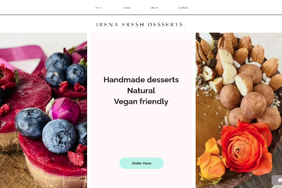This screenshot has width=282, height=188.
Task: Open the About menu item
Action: pyautogui.click(x=127, y=8)
